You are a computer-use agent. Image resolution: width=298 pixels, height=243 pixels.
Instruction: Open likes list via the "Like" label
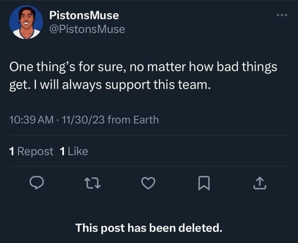78,152
